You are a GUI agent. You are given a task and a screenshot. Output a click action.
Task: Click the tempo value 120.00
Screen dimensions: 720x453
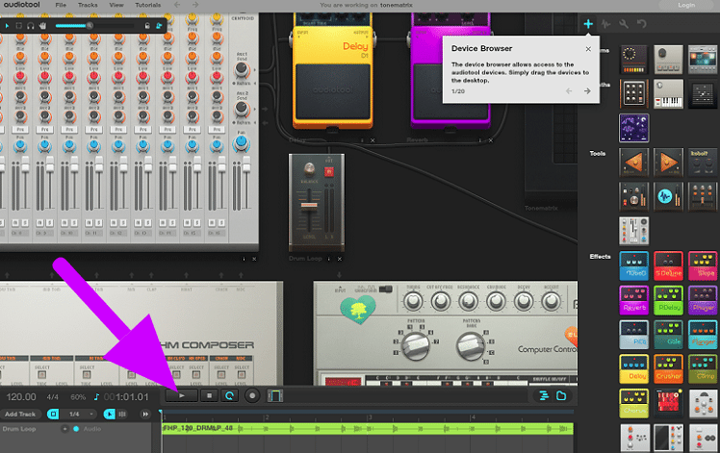pyautogui.click(x=21, y=396)
